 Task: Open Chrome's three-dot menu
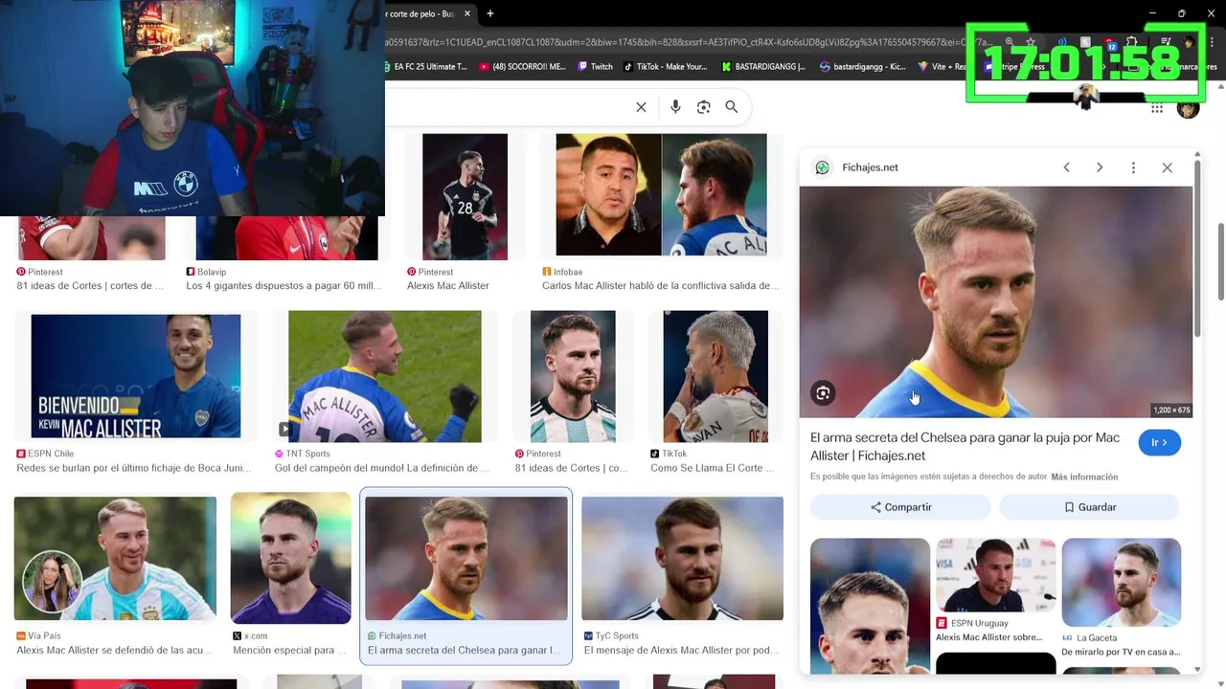1211,42
